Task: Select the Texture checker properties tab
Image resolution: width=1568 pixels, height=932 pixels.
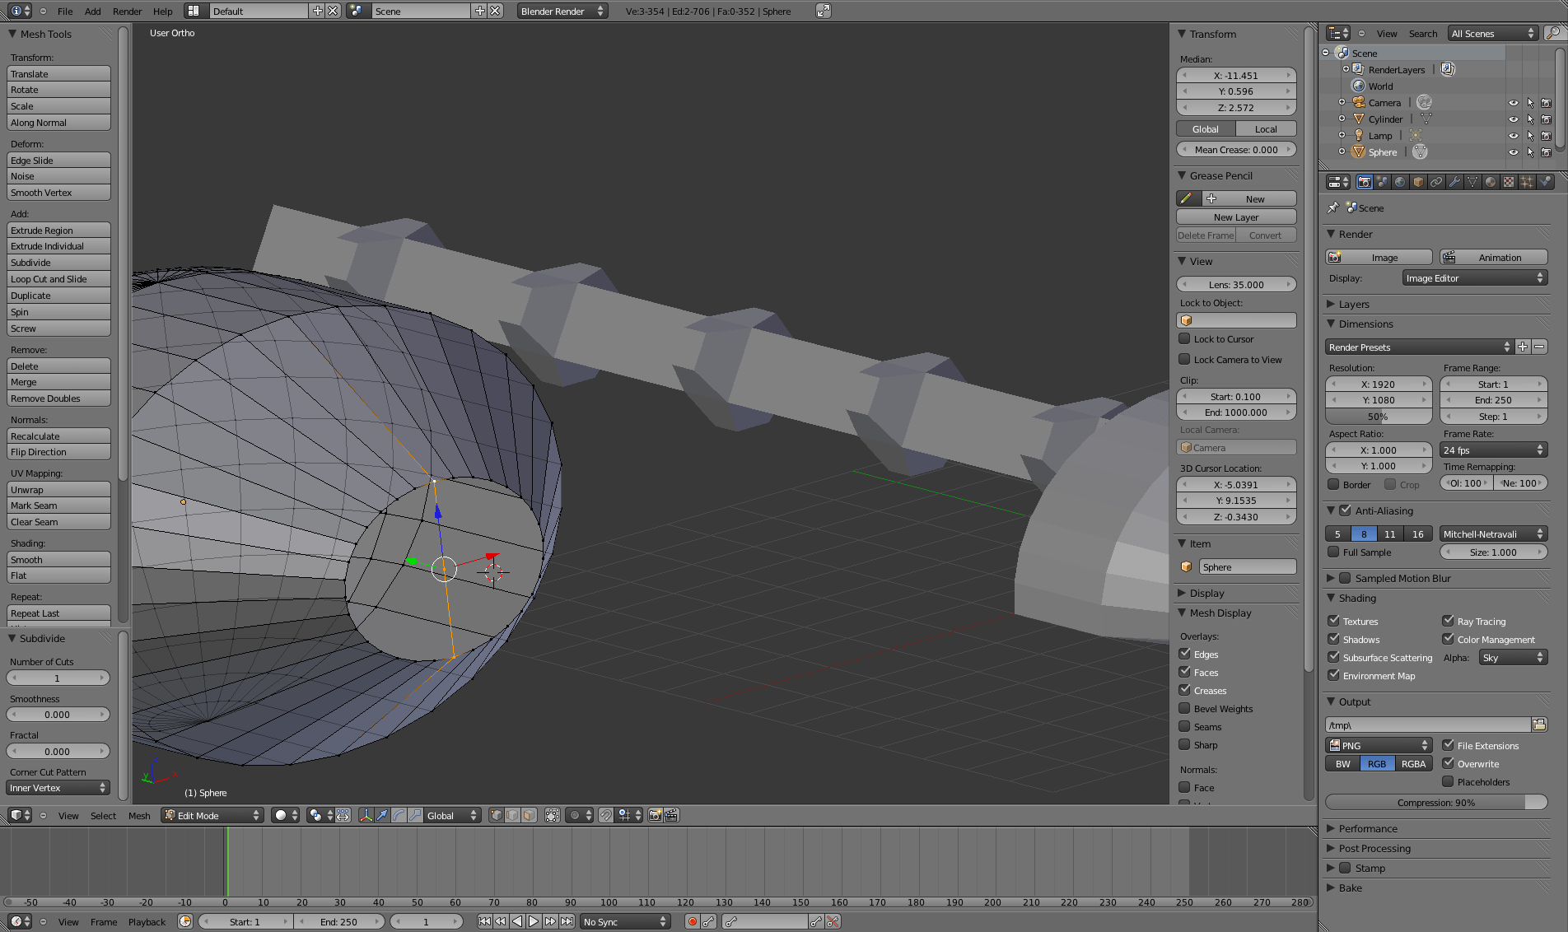Action: (1508, 182)
